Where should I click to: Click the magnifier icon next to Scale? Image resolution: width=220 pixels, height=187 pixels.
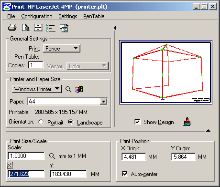[52, 156]
